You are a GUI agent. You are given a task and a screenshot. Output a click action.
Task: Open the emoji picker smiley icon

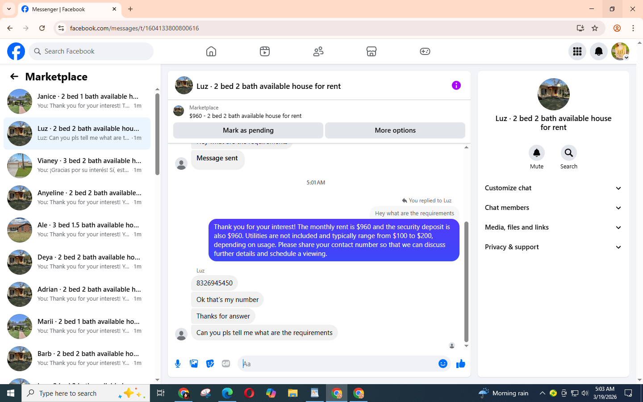tap(443, 364)
